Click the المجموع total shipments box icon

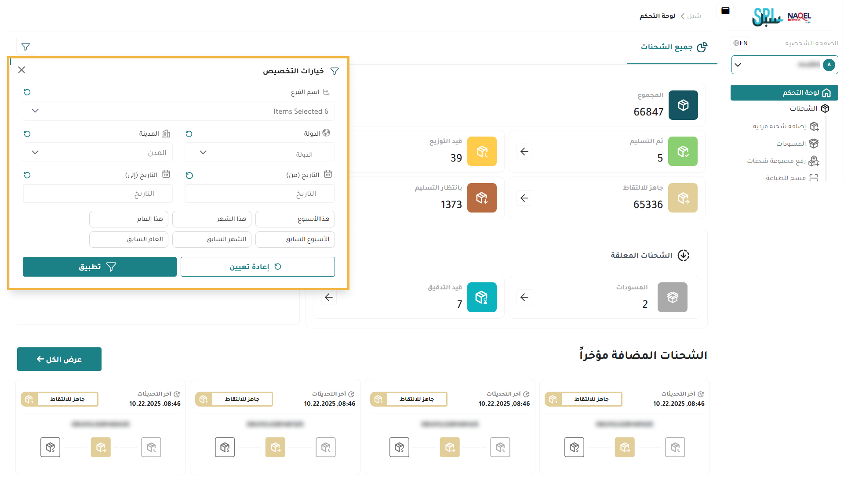click(683, 105)
